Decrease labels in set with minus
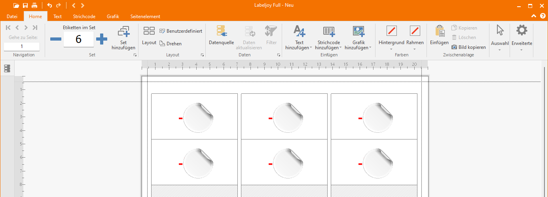The height and width of the screenshot is (197, 548). [x=56, y=39]
